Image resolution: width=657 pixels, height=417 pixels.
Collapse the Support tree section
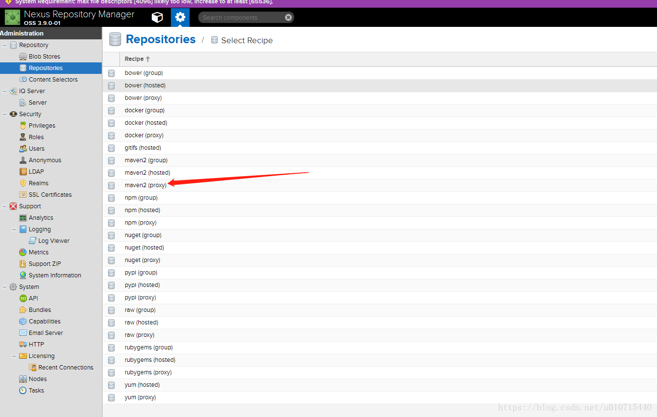pyautogui.click(x=4, y=206)
